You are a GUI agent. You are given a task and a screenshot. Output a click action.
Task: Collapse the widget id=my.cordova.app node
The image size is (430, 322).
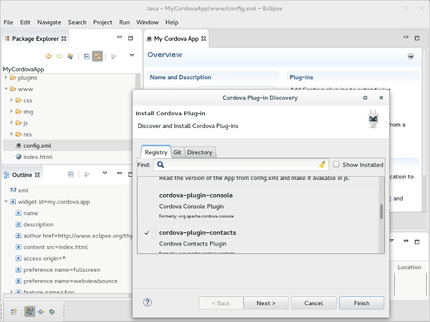point(6,202)
